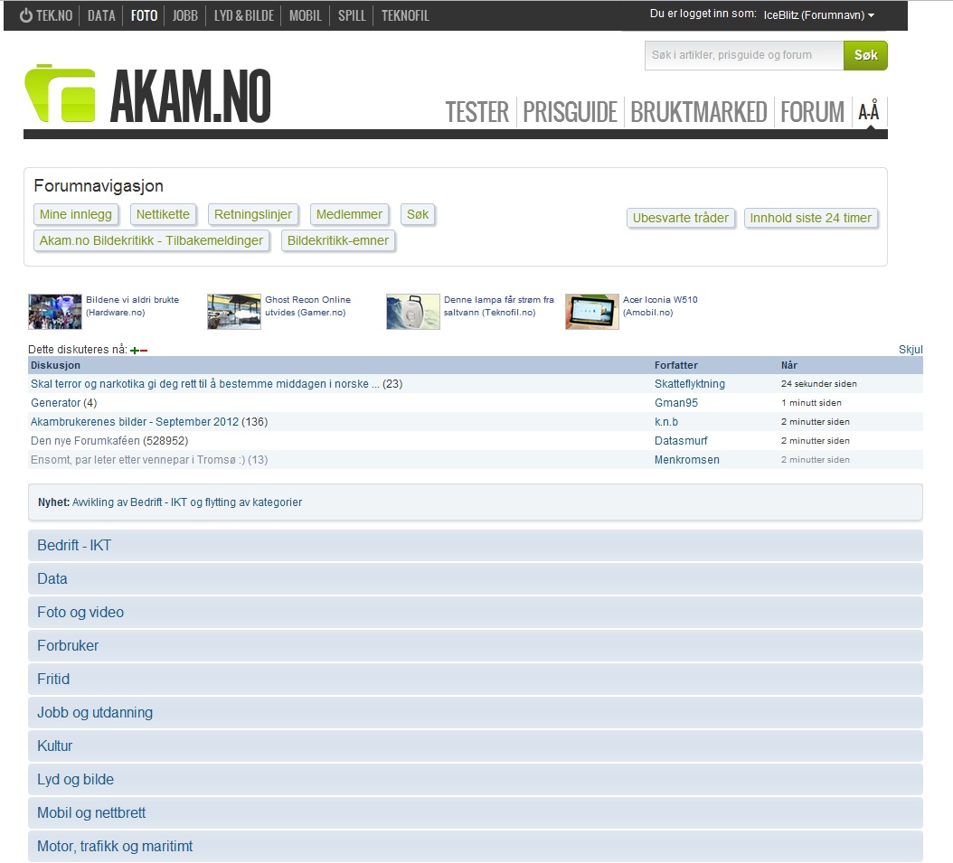Expand the Motor, trafikk og maritimt category
953x863 pixels.
(x=476, y=846)
